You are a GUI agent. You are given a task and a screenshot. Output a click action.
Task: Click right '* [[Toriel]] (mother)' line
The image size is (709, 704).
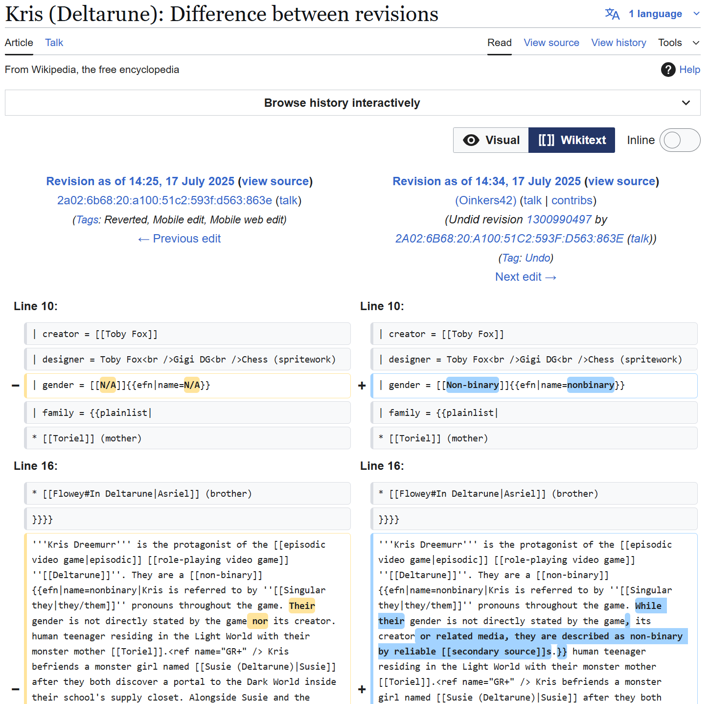click(x=534, y=438)
